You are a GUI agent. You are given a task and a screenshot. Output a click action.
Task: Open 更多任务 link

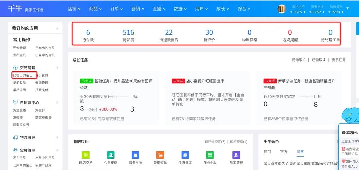[x=339, y=60]
